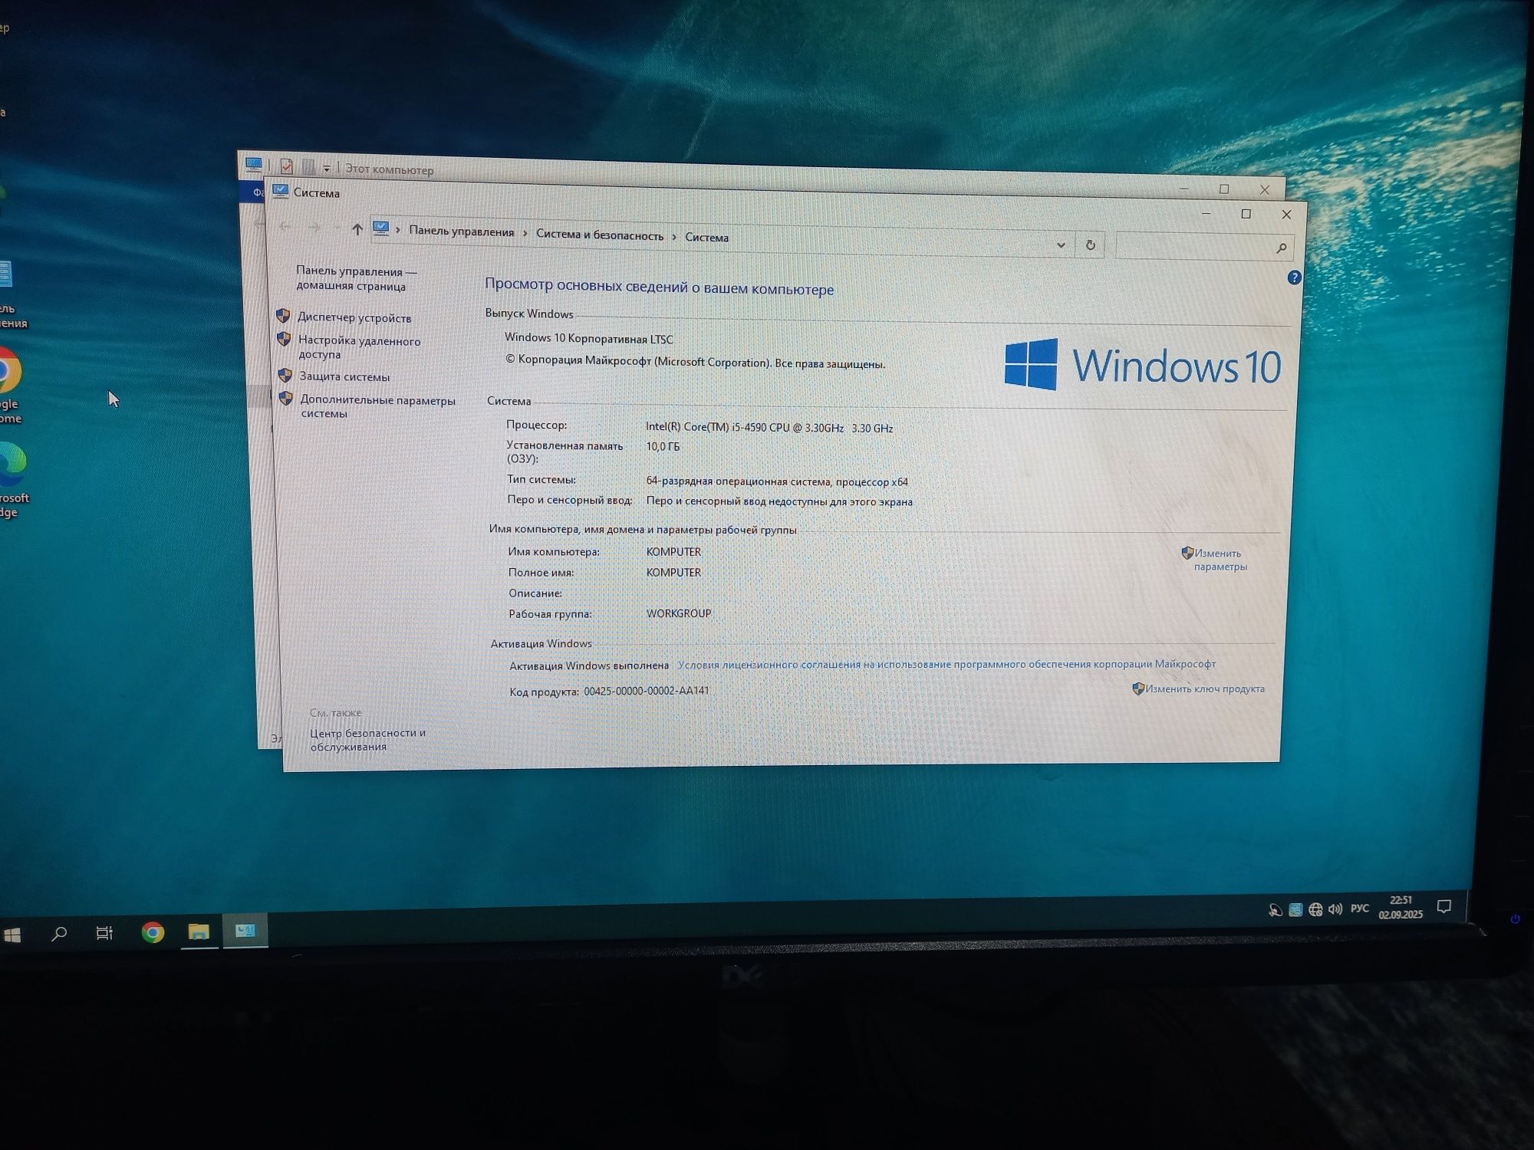Click the Control Panel taskbar button

(x=245, y=931)
